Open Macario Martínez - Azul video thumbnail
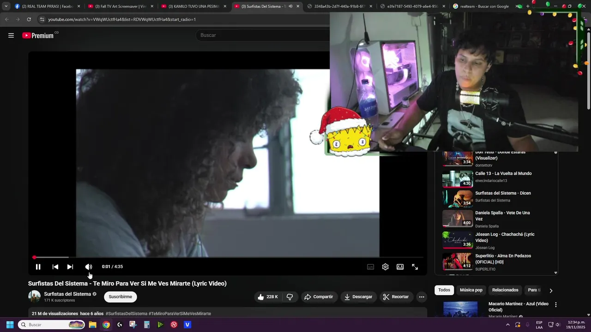Image resolution: width=591 pixels, height=332 pixels. [460, 309]
